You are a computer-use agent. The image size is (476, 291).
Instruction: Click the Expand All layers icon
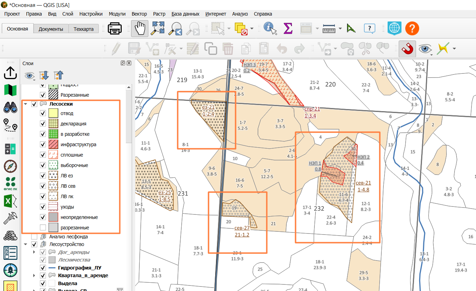44,75
